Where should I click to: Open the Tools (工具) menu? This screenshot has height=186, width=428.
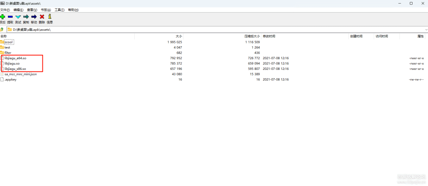59,10
